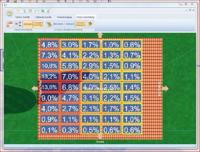Click the upward arrow above the roof
The width and height of the screenshot is (200, 152).
[100, 36]
